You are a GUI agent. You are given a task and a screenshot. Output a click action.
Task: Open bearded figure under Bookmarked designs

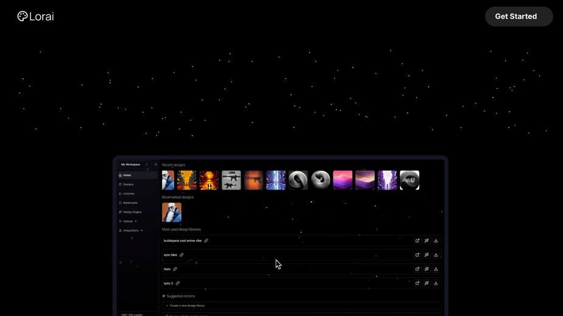coord(172,212)
